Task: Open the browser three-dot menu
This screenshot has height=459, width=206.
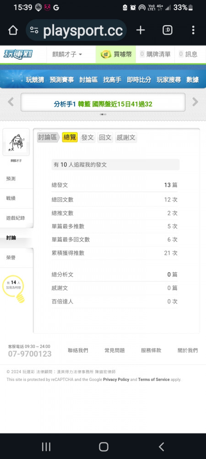Action: click(x=193, y=30)
